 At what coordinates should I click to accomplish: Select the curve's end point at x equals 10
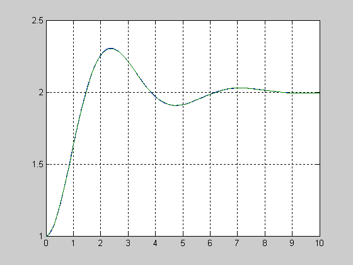320,93
